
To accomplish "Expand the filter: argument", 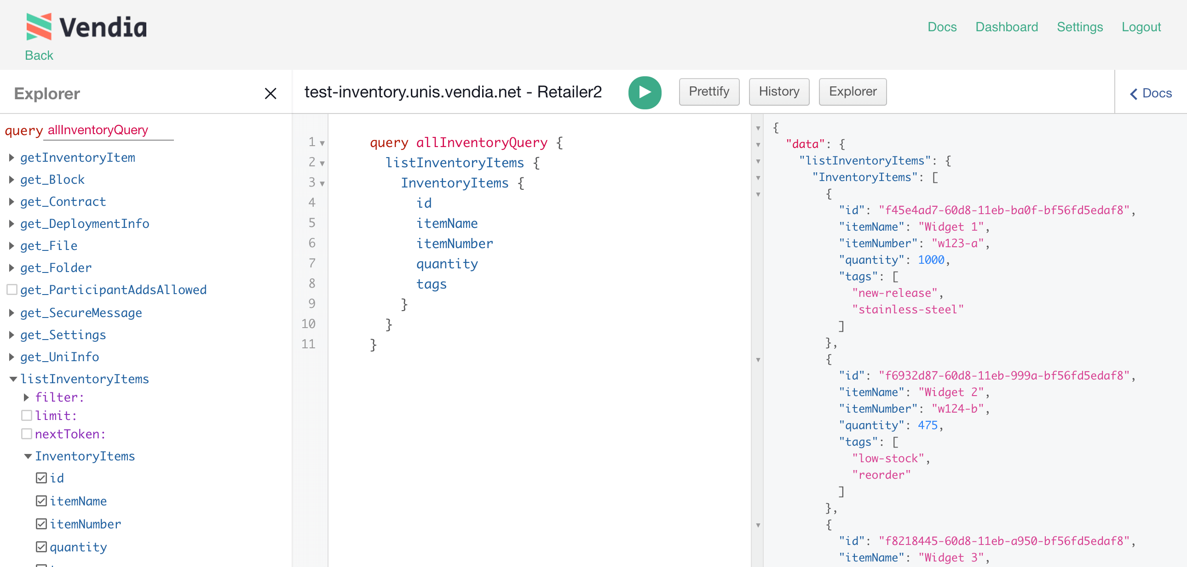I will point(26,397).
